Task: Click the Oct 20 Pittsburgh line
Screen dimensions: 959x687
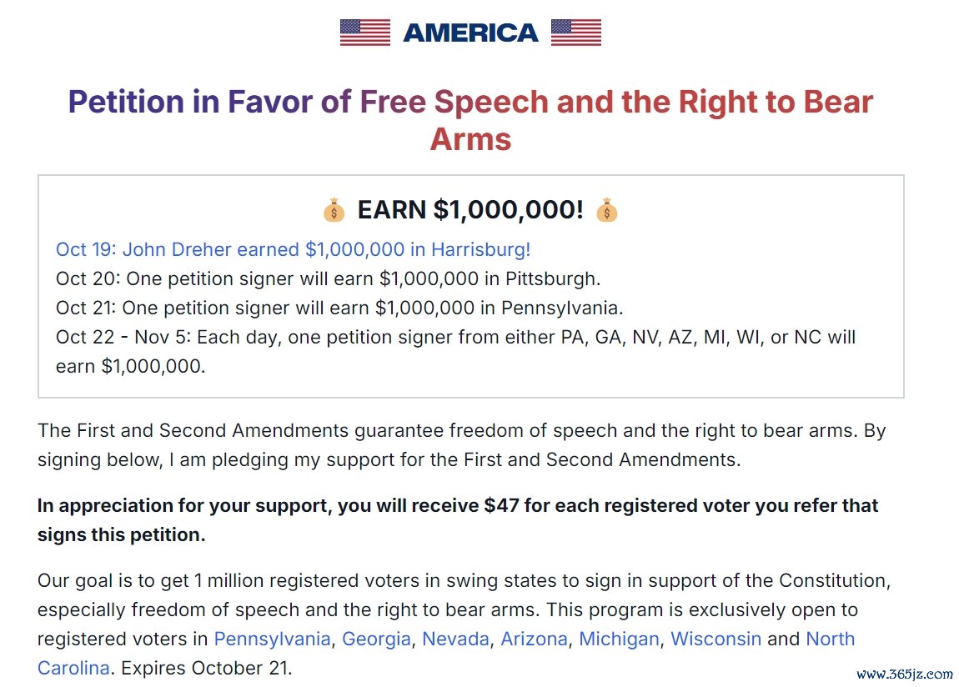Action: pos(328,278)
